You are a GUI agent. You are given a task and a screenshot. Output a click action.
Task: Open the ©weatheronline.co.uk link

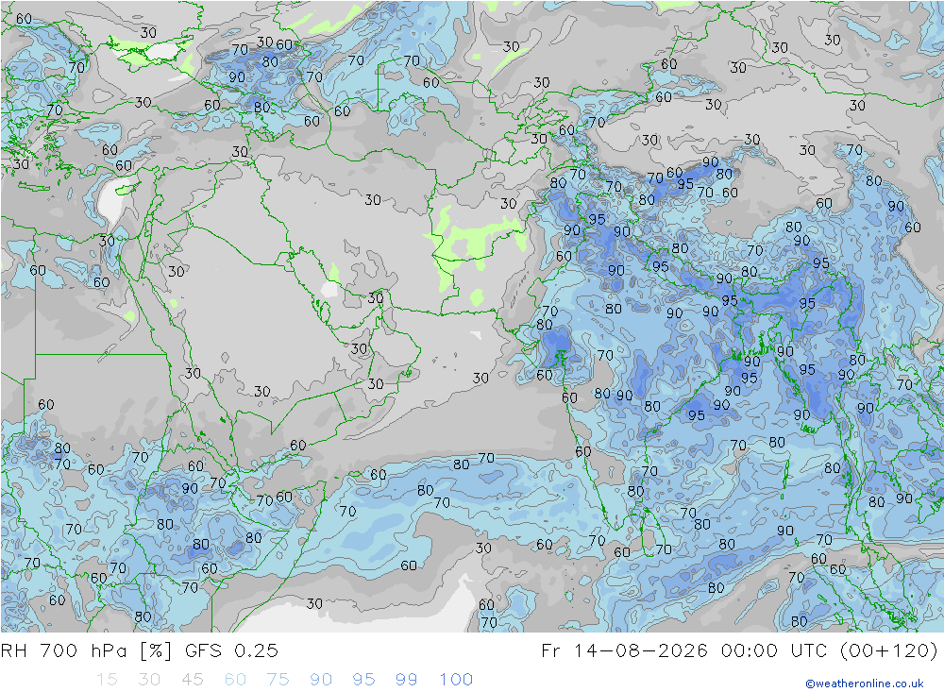coord(865,684)
